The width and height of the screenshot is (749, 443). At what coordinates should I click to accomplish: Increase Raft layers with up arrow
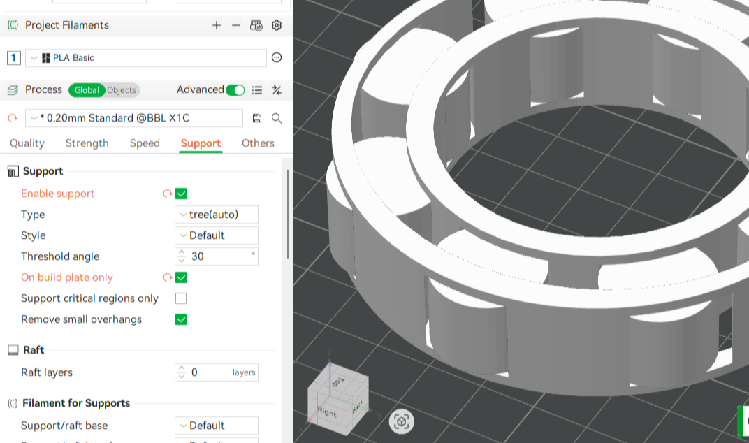(x=182, y=368)
